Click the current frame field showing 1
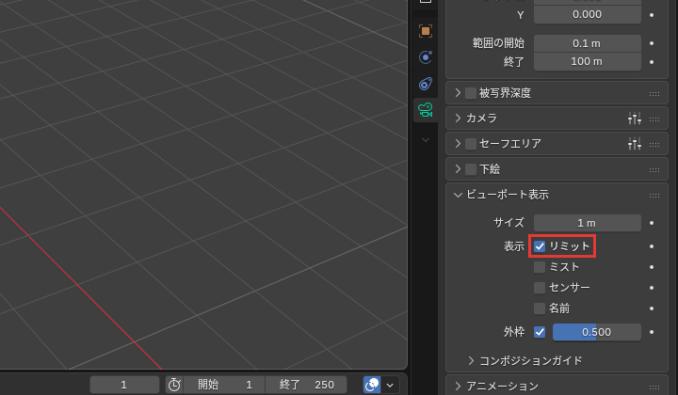678x395 pixels. point(124,385)
